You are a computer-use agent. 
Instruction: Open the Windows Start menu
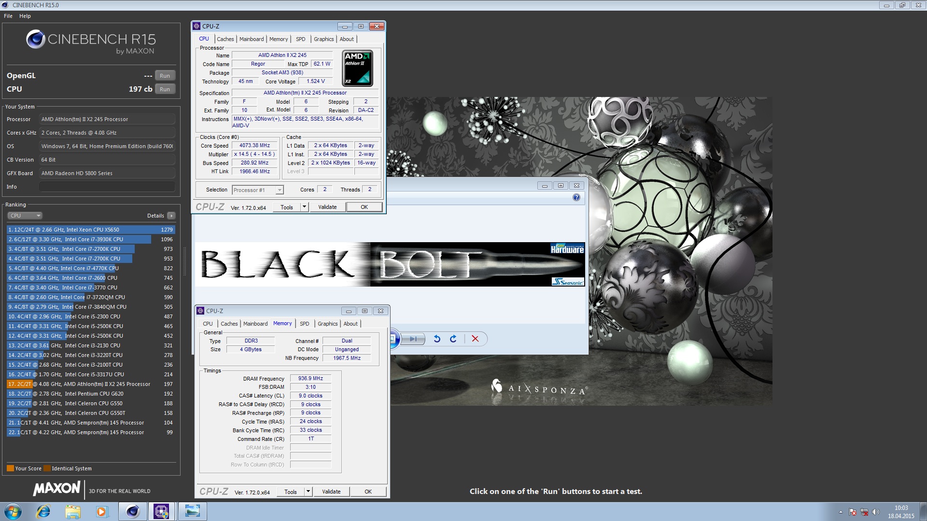pos(13,512)
